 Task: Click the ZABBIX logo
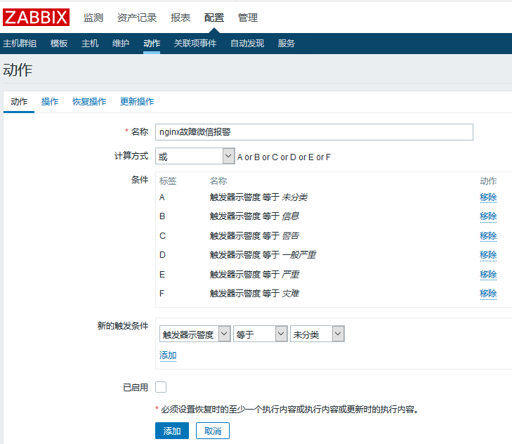click(x=37, y=18)
